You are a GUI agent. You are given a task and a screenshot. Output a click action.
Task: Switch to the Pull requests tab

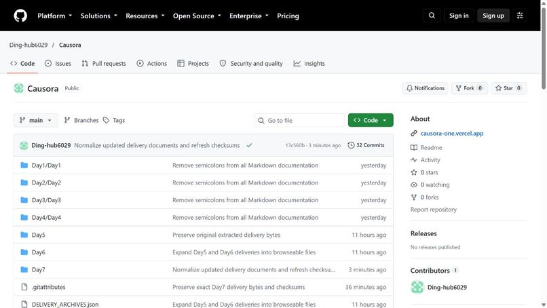click(104, 64)
